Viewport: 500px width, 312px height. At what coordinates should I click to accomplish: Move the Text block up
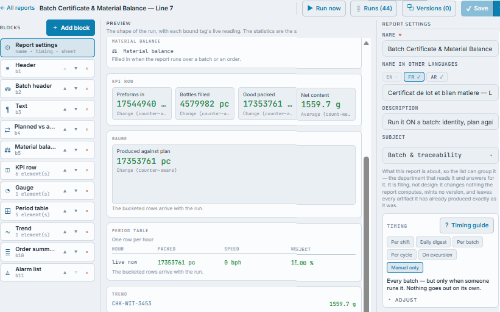click(x=65, y=109)
